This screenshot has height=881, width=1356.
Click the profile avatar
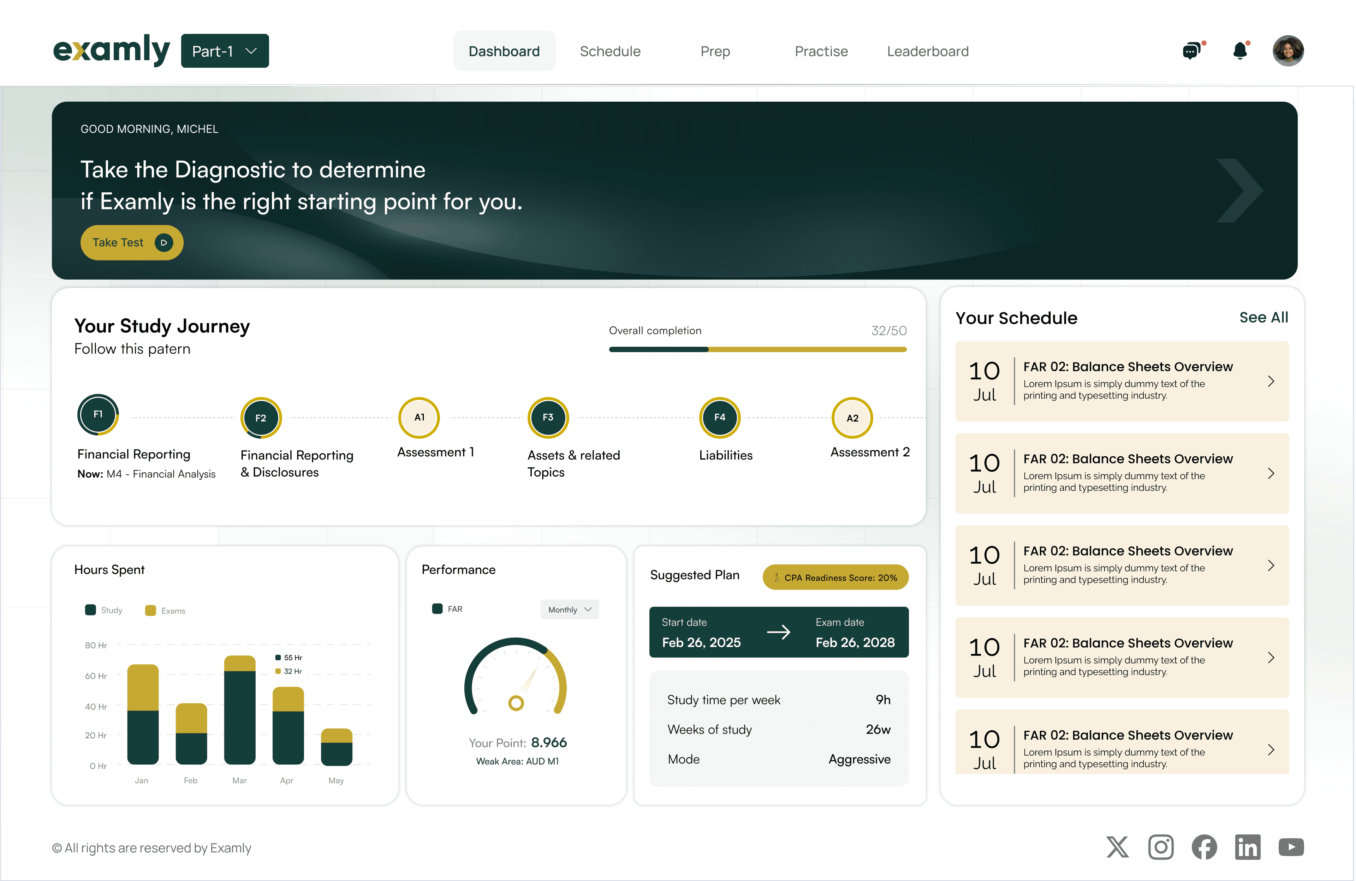pyautogui.click(x=1287, y=51)
